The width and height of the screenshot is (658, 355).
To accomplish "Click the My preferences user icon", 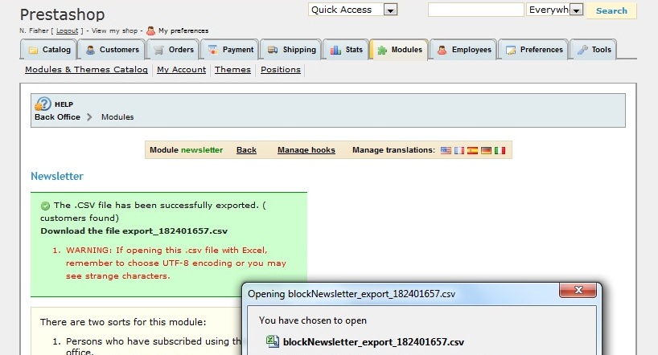I will coord(150,31).
